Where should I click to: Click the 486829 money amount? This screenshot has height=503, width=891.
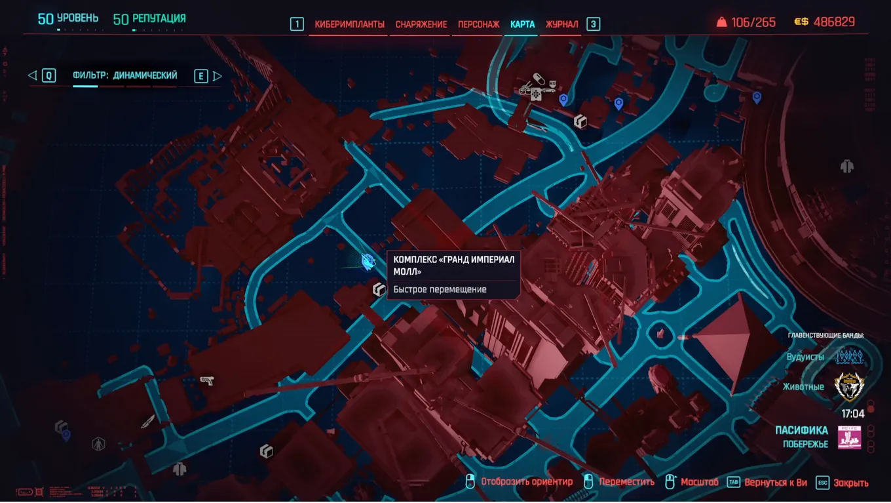click(x=834, y=22)
